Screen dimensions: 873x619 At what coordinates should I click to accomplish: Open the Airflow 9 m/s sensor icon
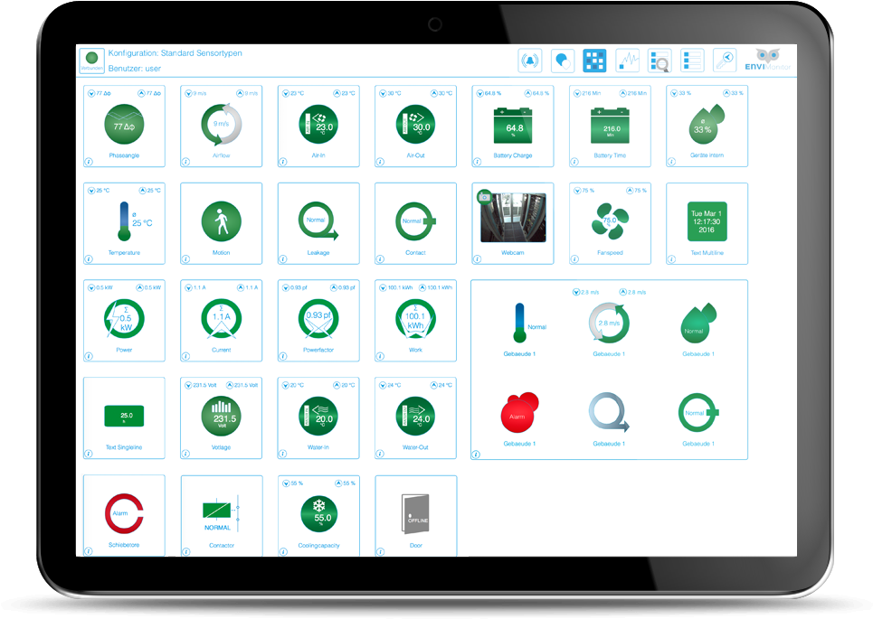221,124
